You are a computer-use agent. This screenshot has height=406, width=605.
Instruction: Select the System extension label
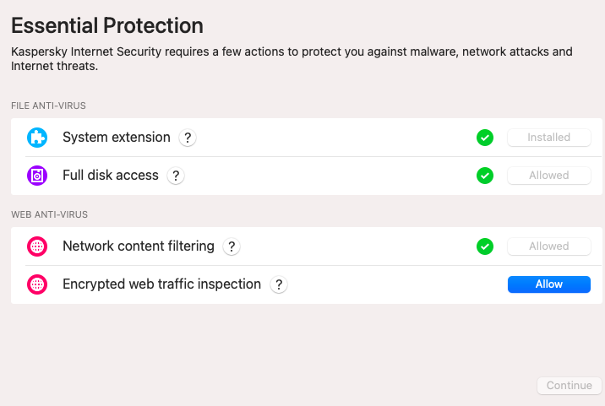point(117,138)
